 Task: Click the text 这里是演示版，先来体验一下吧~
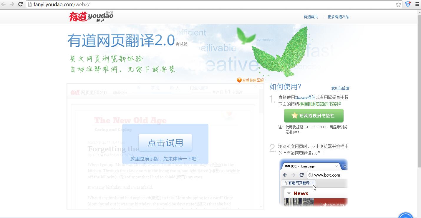pos(165,159)
